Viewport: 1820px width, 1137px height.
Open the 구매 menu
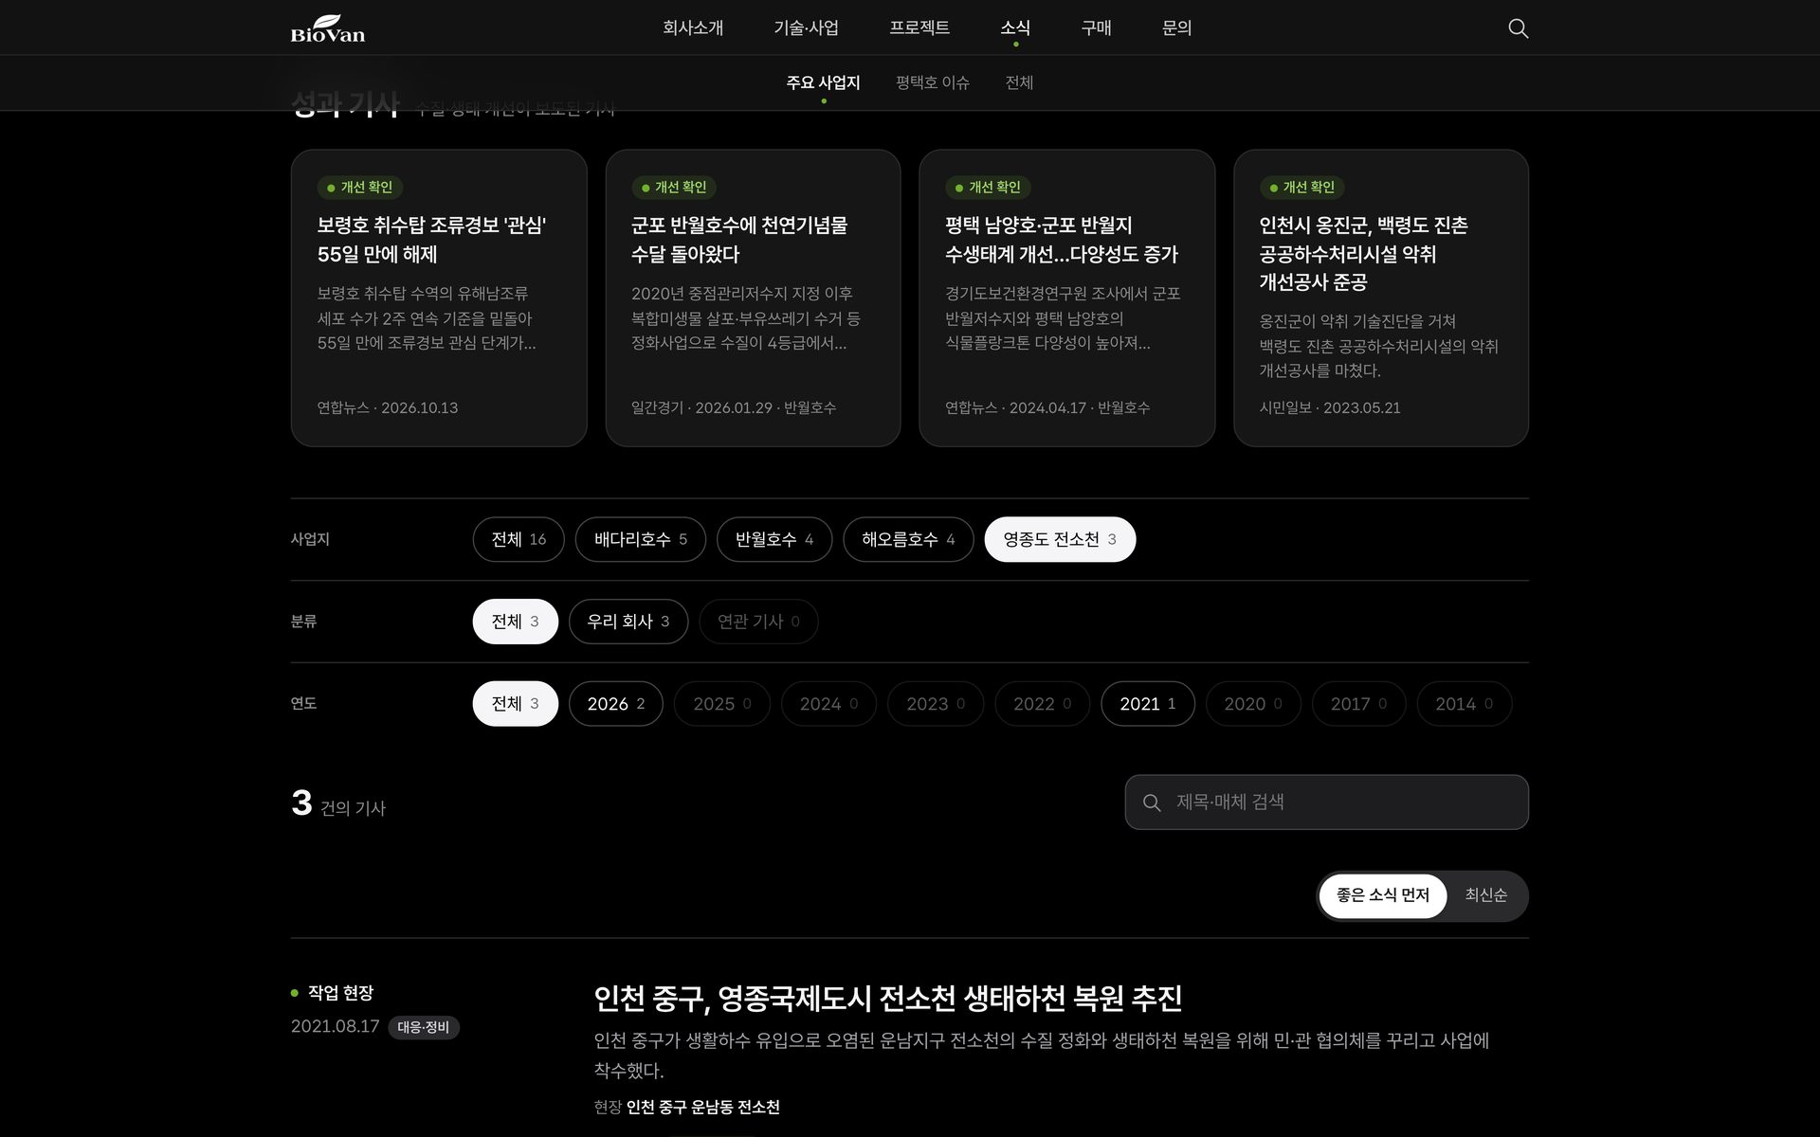point(1096,28)
